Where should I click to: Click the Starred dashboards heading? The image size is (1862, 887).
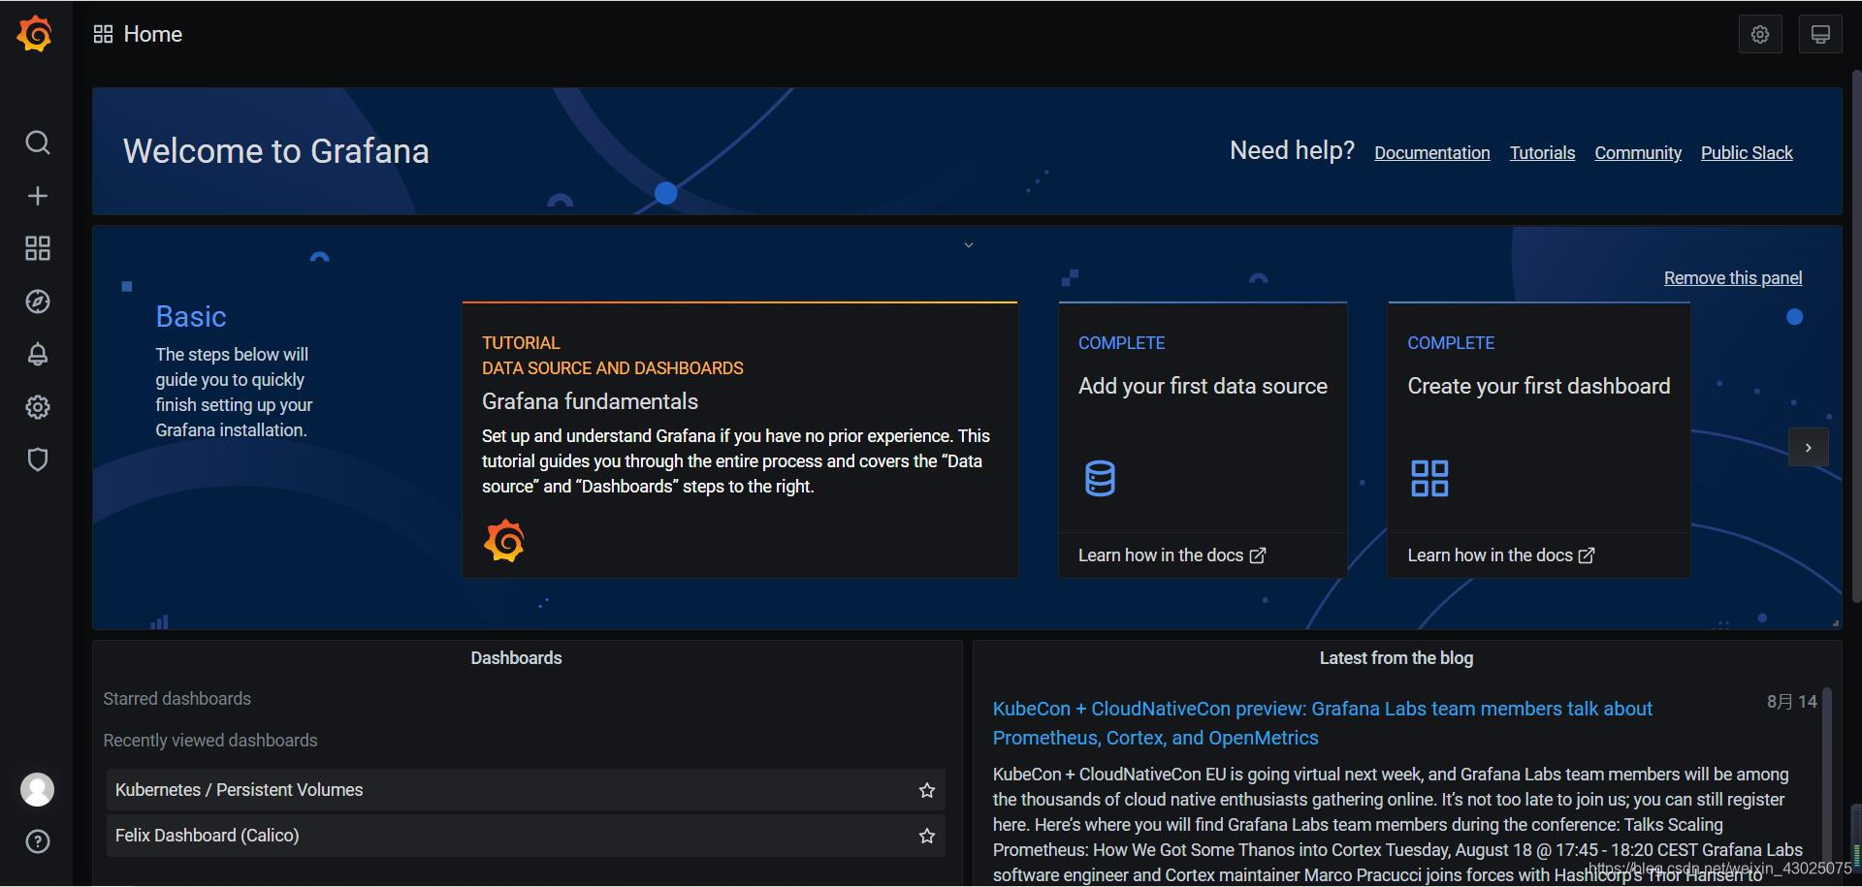(x=177, y=699)
